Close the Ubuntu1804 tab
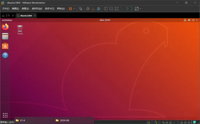This screenshot has width=200, height=124. point(35,15)
